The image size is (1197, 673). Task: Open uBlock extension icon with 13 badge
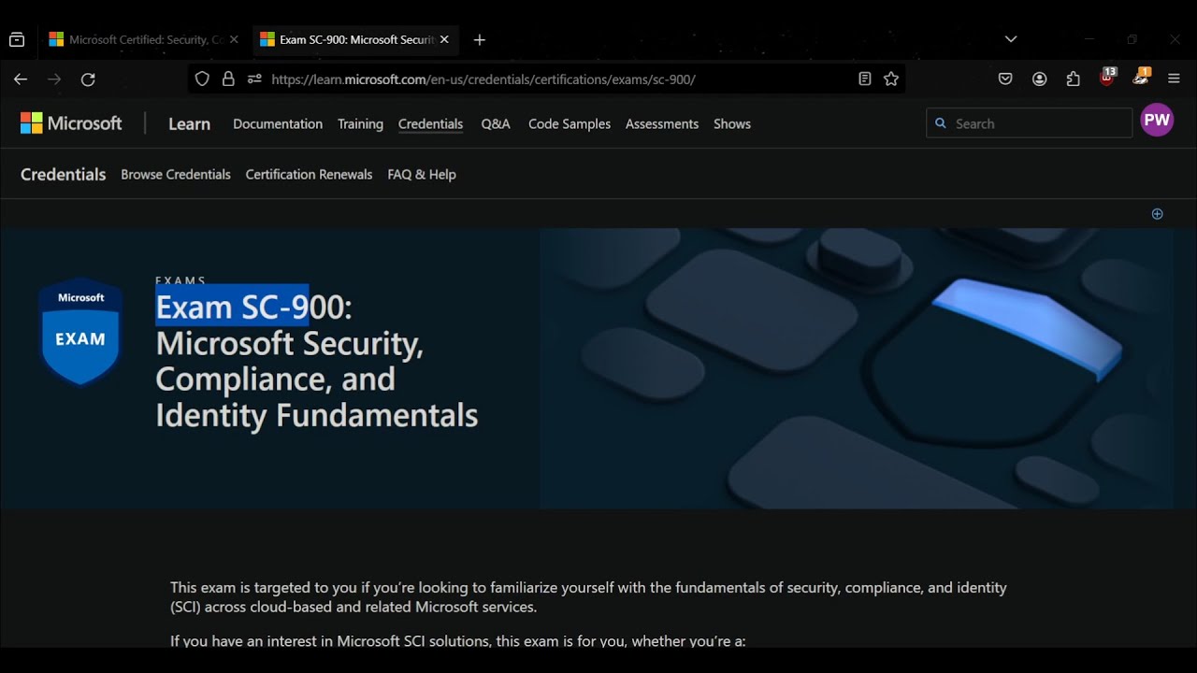click(x=1107, y=78)
